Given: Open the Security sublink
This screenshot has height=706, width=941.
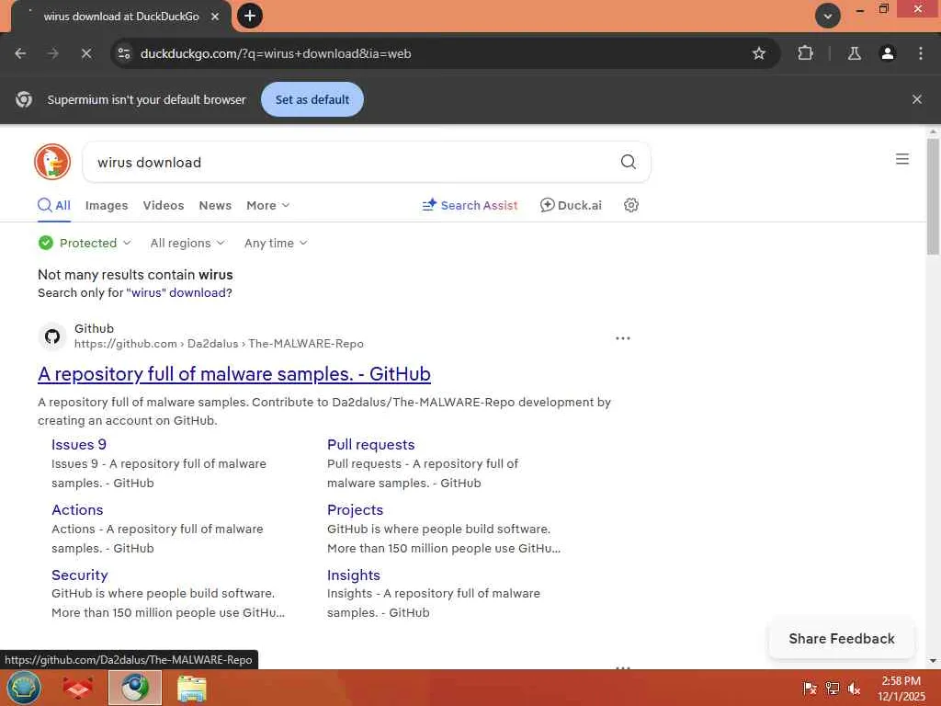Looking at the screenshot, I should click(x=80, y=575).
